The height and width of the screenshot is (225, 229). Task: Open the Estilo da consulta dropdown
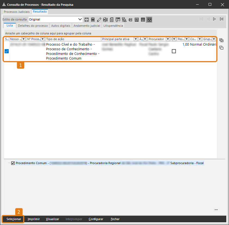pyautogui.click(x=80, y=19)
